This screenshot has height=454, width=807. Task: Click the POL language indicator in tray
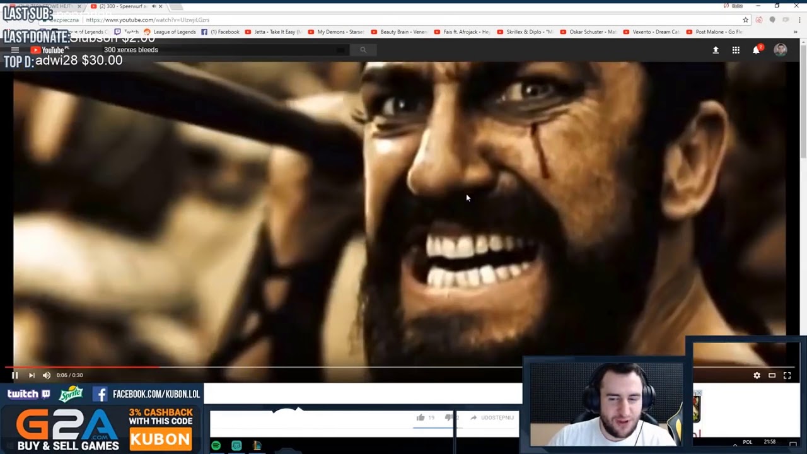tap(748, 442)
